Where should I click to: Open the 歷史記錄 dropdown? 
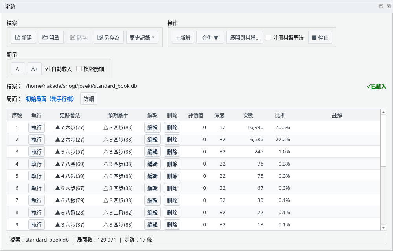(142, 38)
